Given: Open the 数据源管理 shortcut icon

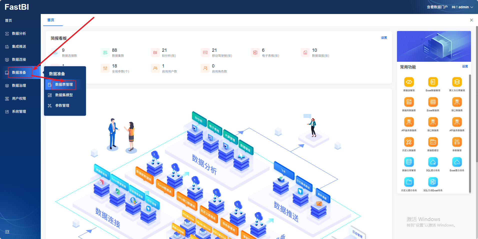Looking at the screenshot, I should [x=409, y=82].
